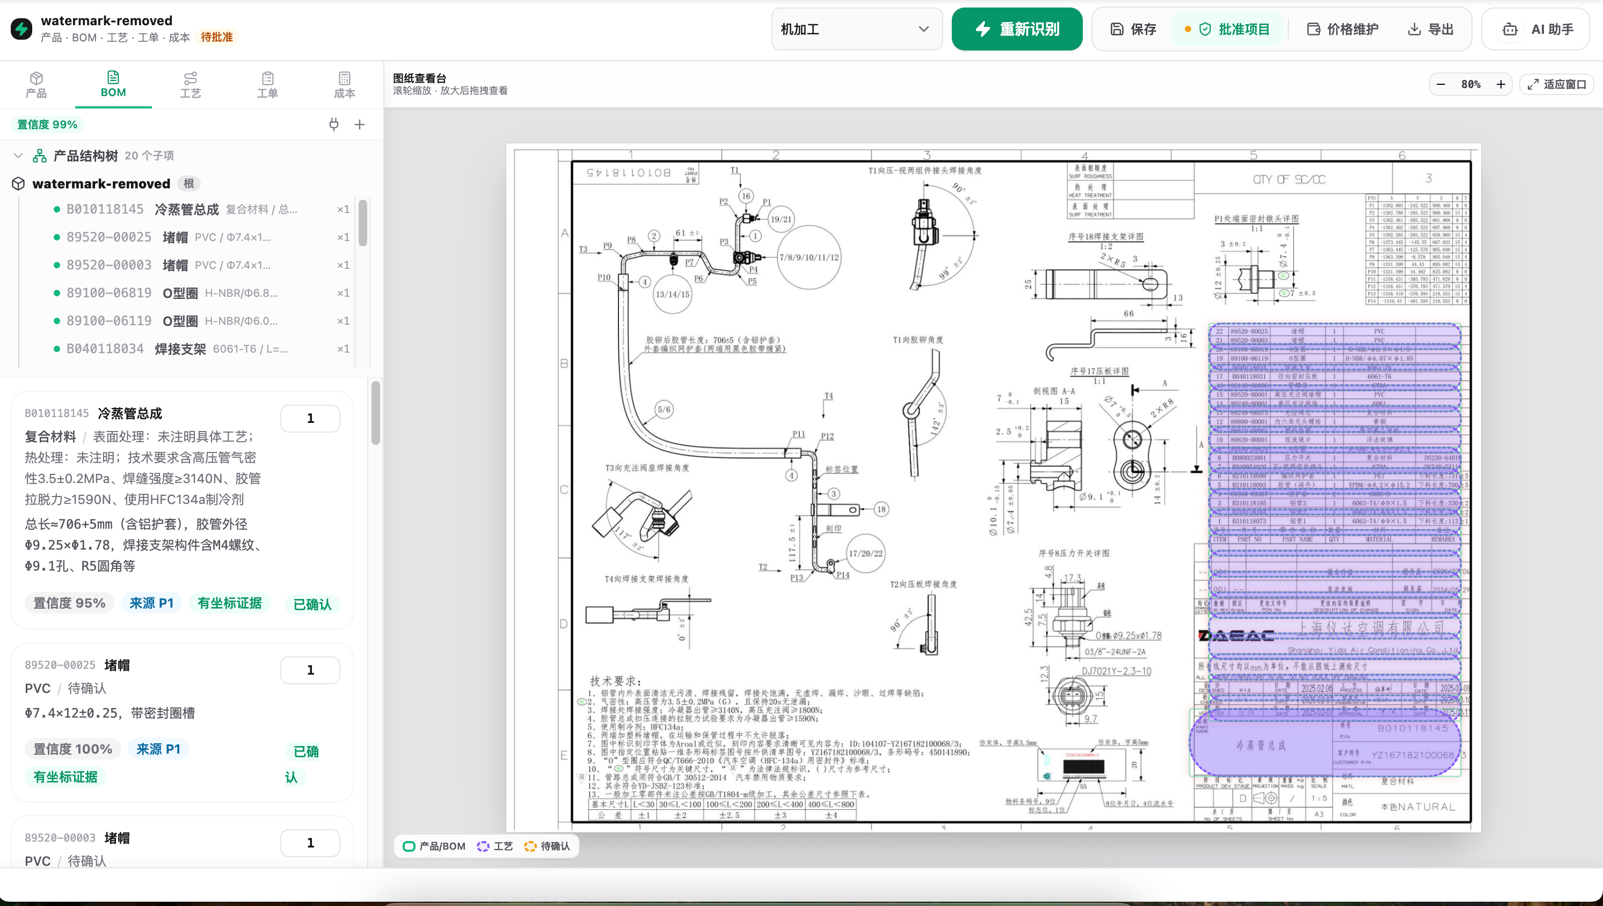Viewport: 1603px width, 906px height.
Task: Click the 导出 export button
Action: (x=1431, y=29)
